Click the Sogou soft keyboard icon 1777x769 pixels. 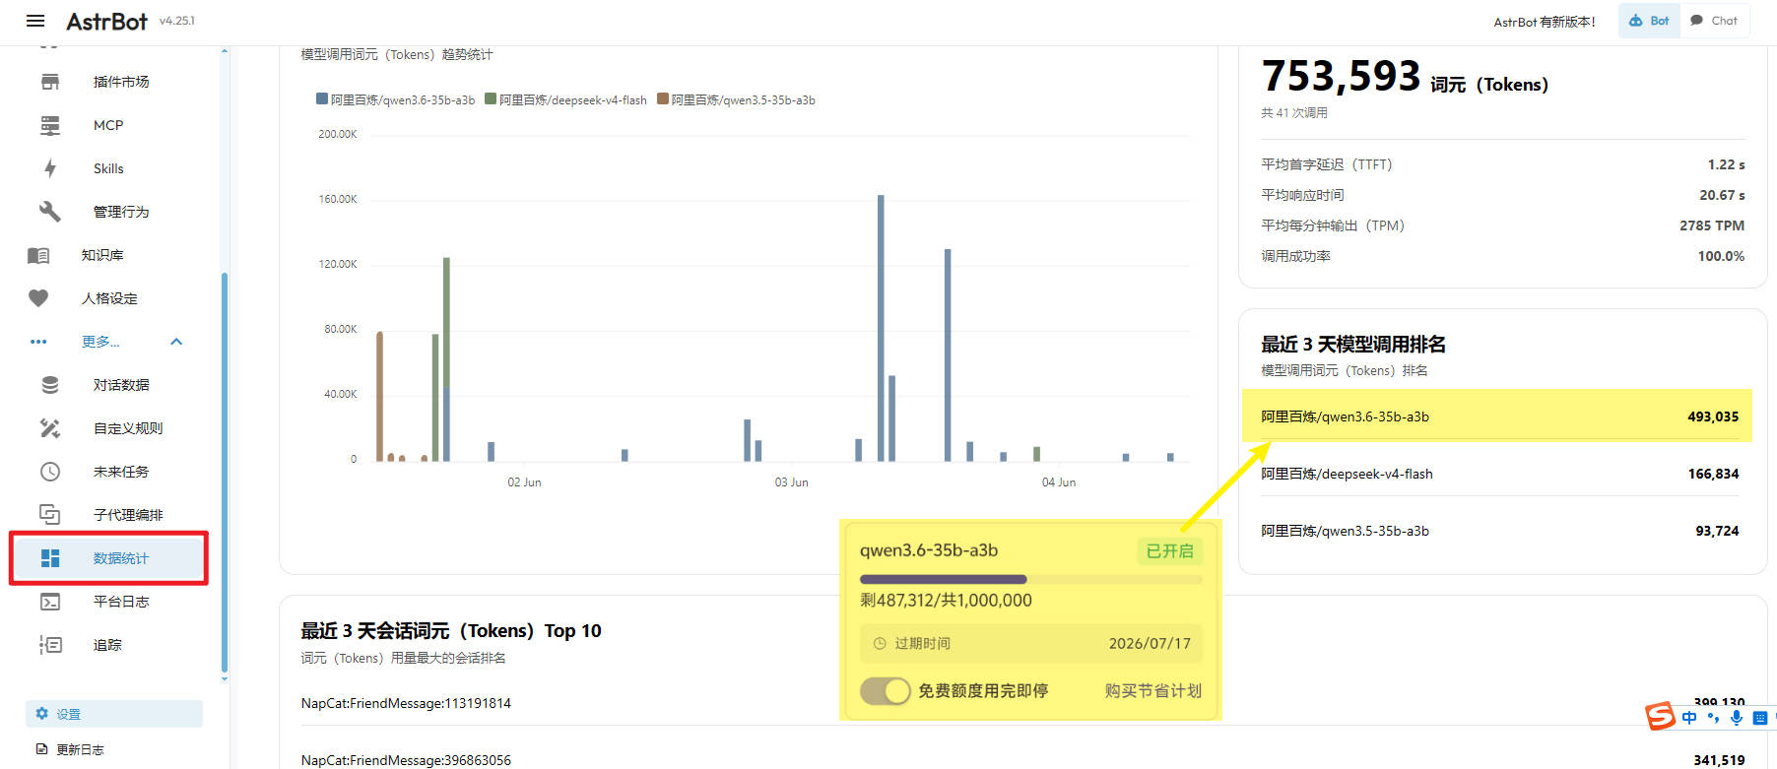(x=1760, y=718)
